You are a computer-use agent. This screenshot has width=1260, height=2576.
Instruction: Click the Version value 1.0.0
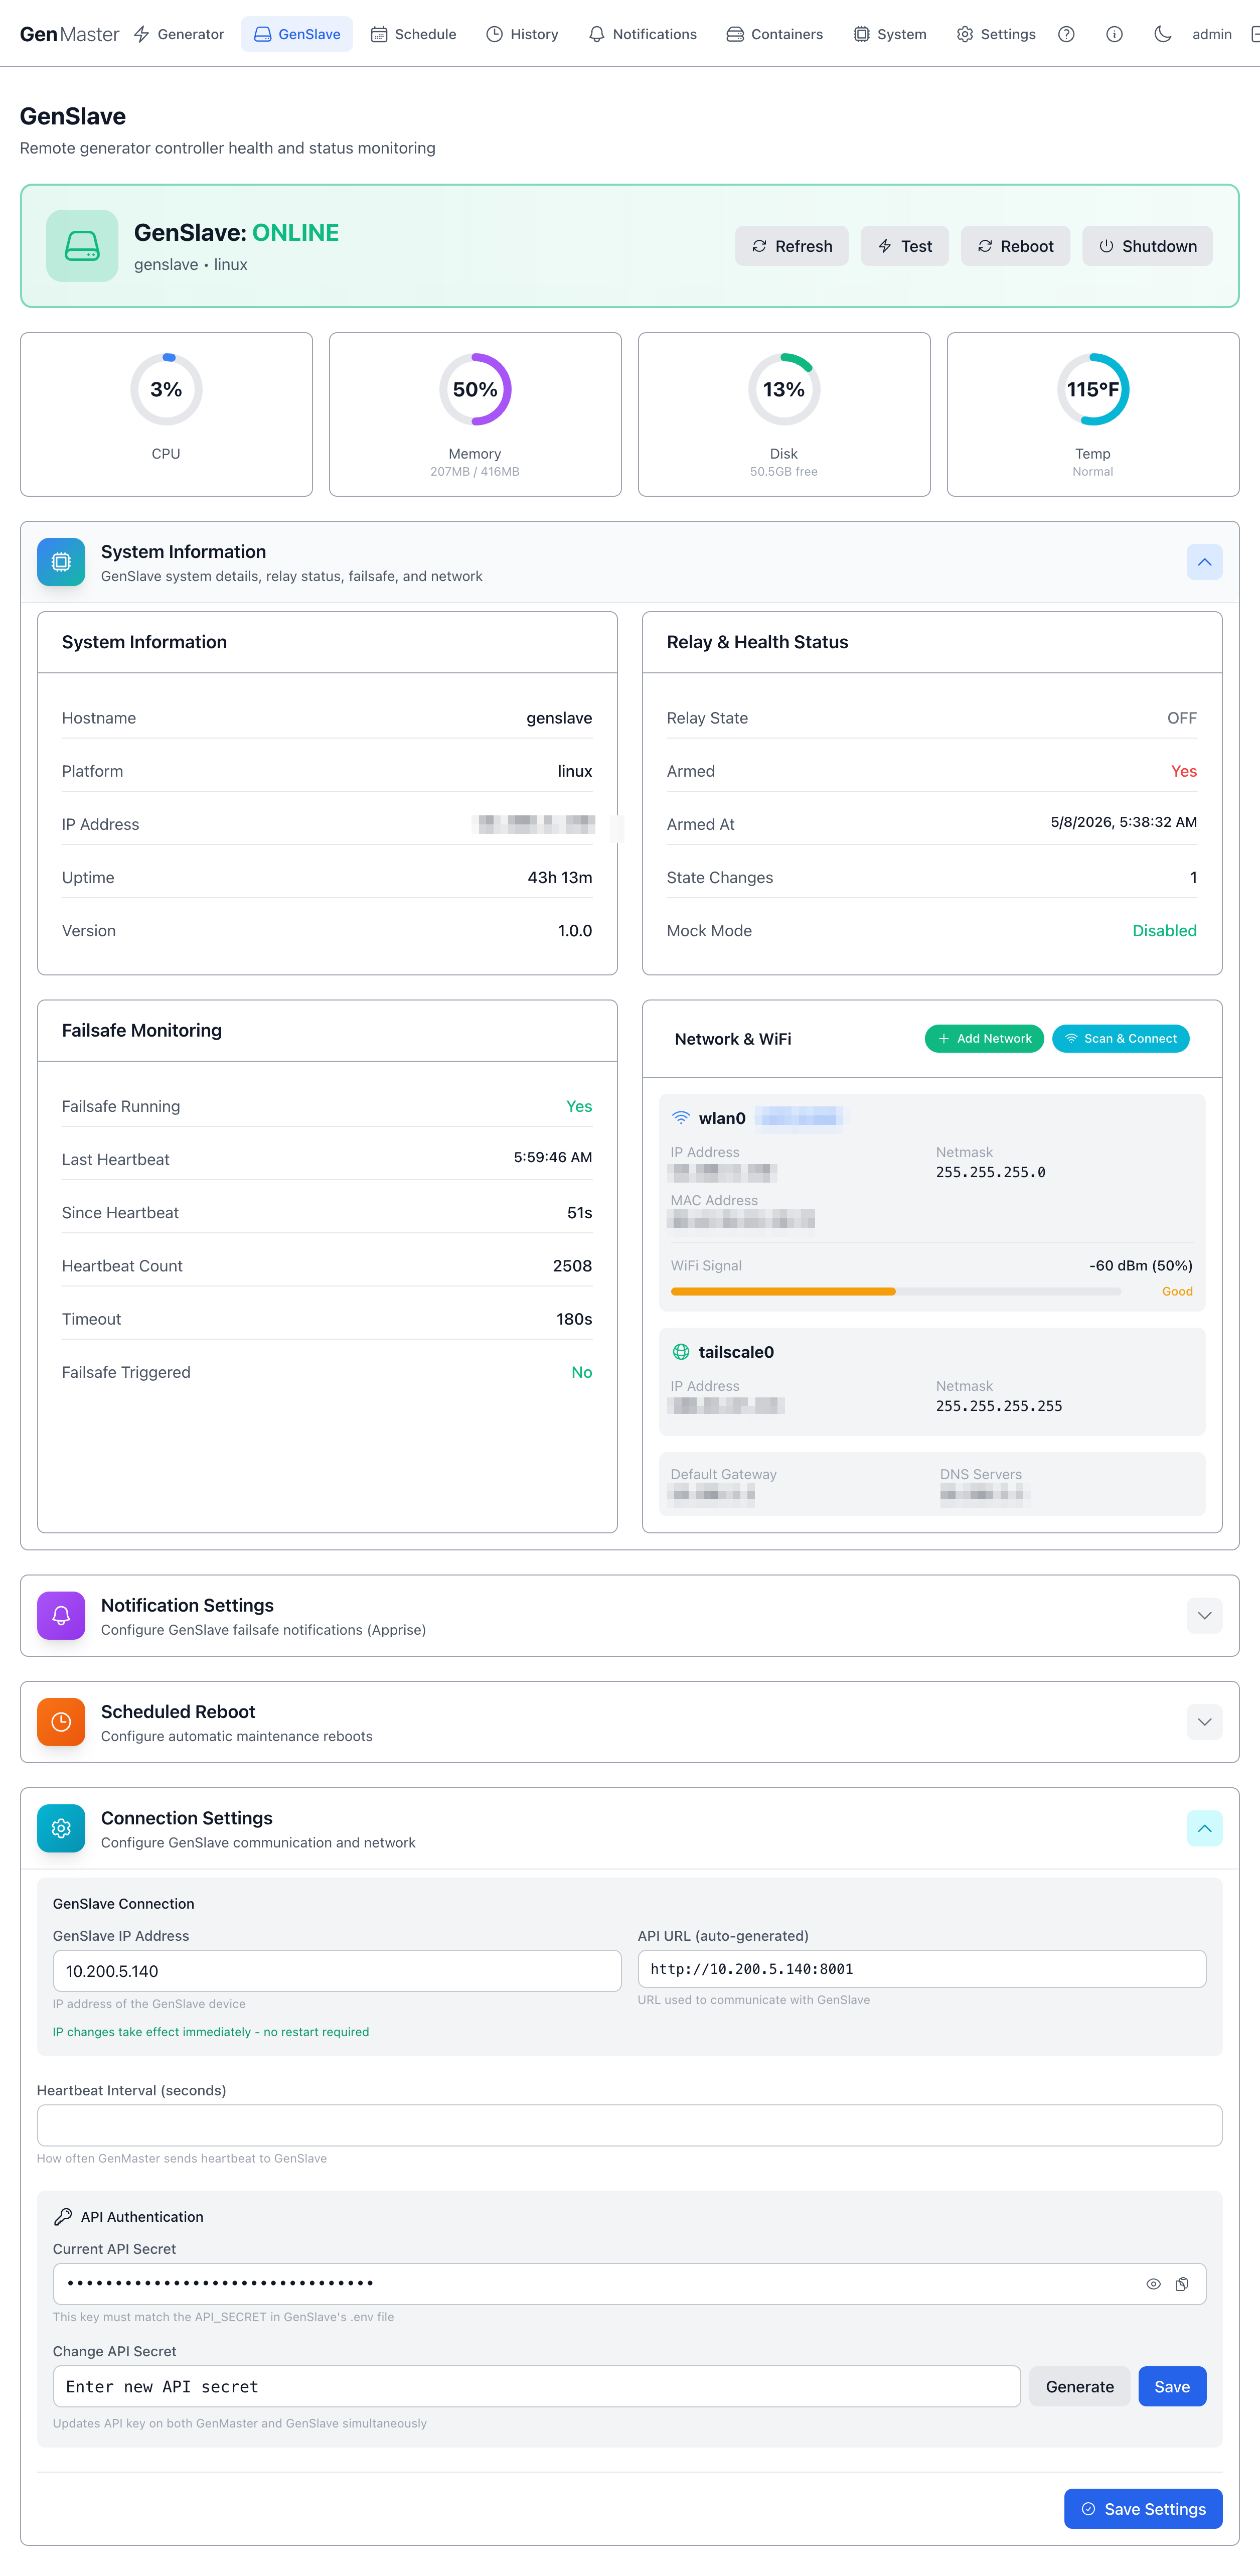[575, 930]
